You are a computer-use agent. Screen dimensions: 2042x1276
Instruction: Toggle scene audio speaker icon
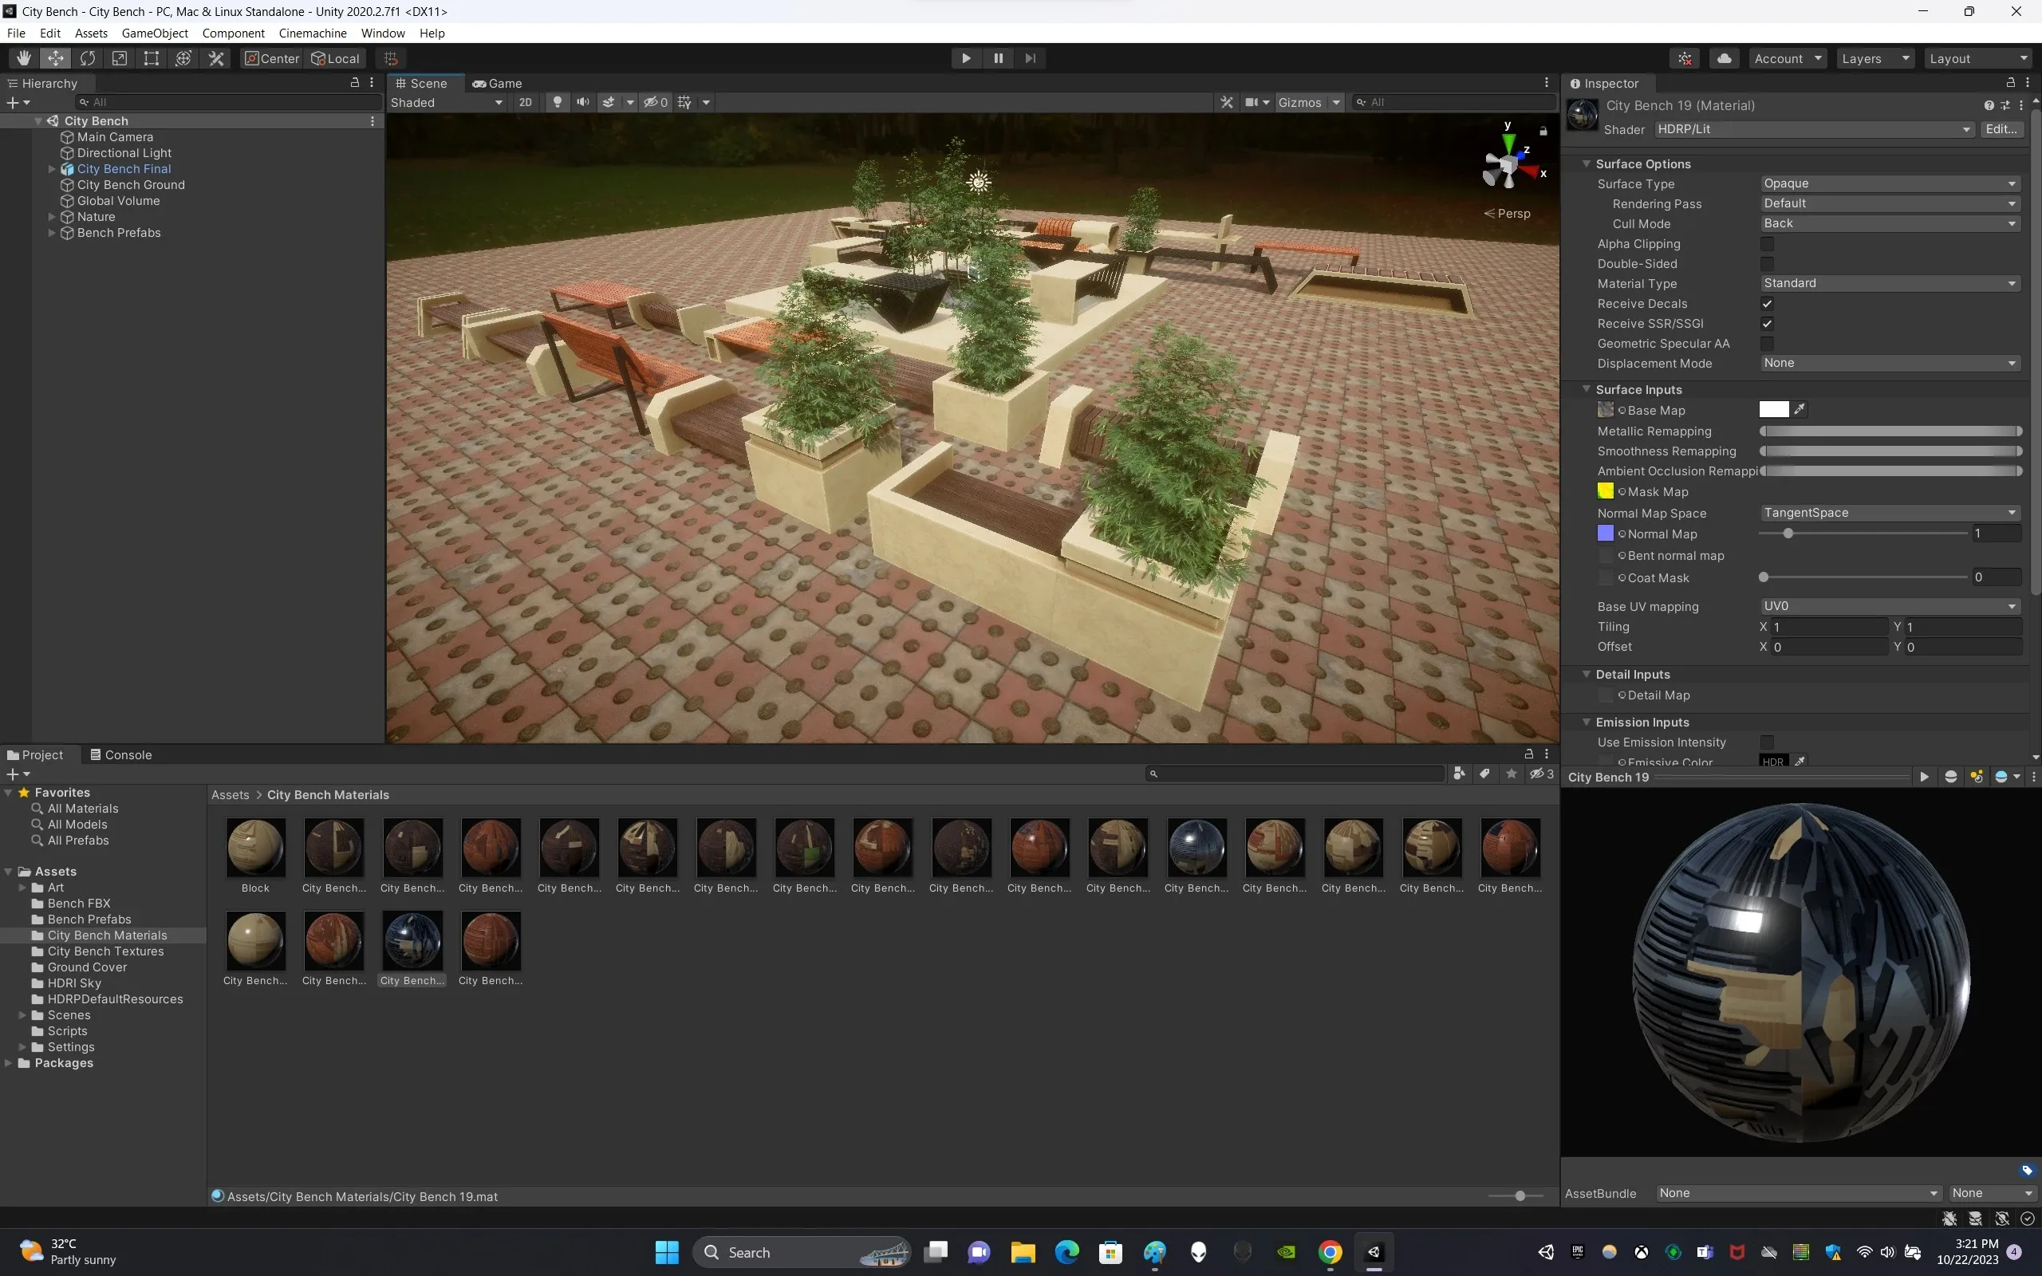click(583, 102)
